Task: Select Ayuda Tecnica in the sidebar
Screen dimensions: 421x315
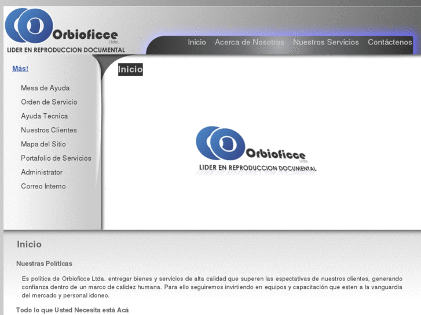Action: click(45, 116)
